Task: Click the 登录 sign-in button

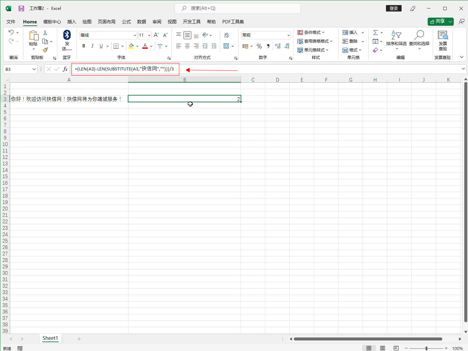Action: point(393,8)
